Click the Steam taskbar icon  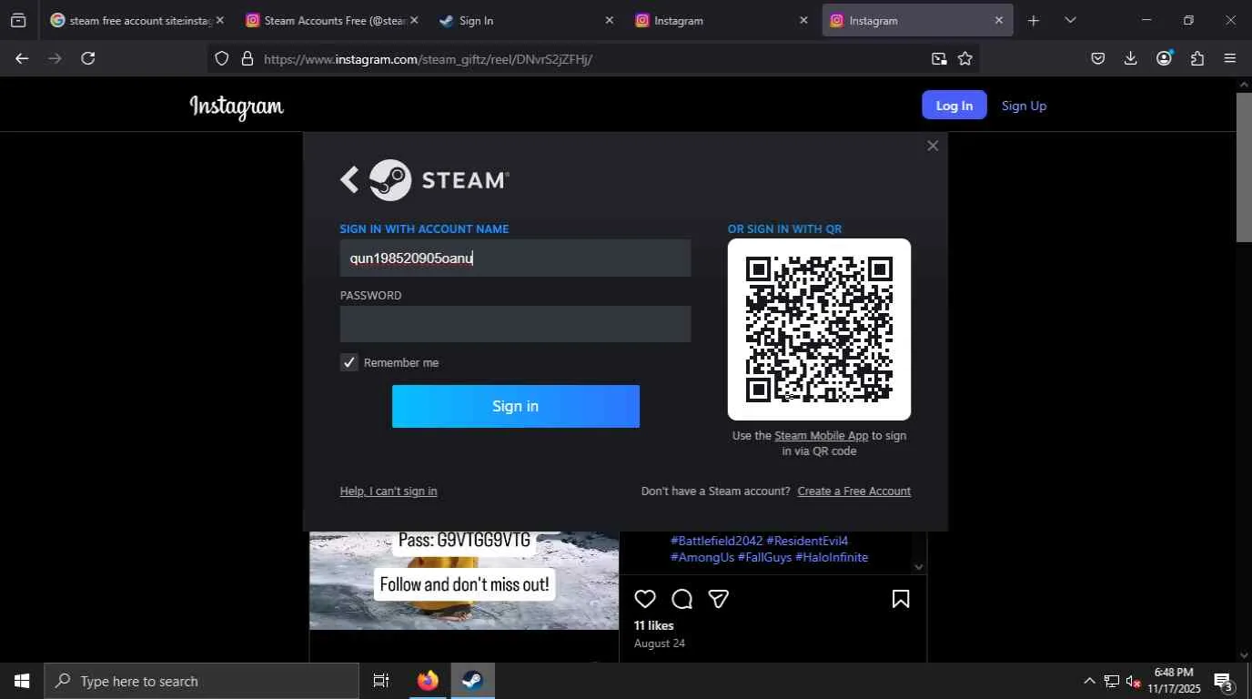472,681
